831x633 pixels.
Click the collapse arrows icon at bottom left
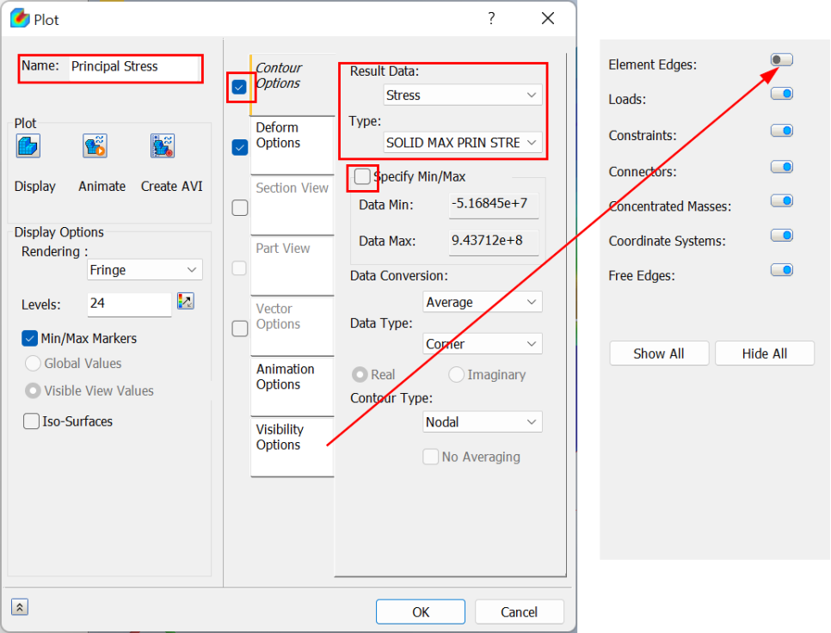[20, 606]
